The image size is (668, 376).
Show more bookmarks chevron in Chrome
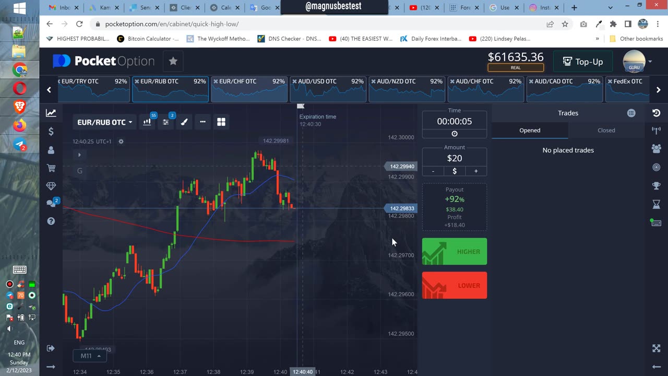point(597,39)
